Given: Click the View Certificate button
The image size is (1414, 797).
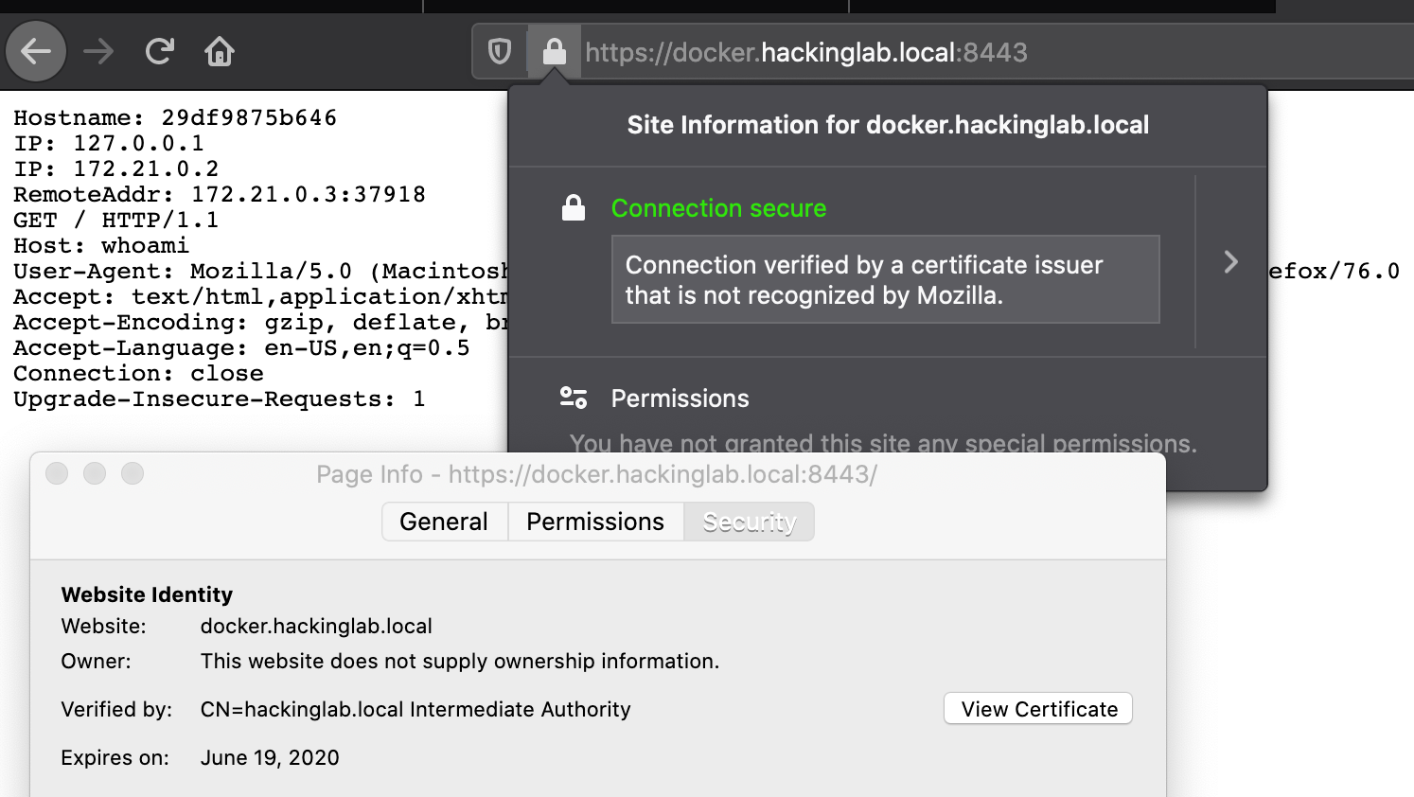Looking at the screenshot, I should 1037,708.
